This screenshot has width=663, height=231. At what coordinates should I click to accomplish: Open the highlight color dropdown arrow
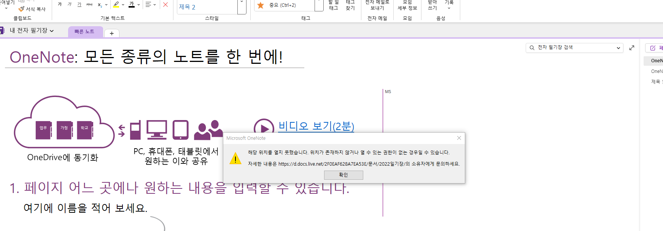coord(123,5)
